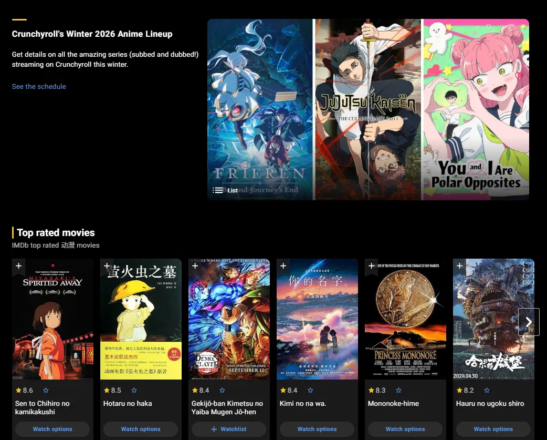Add Hauru no ugoku shiro poster to watchlist

coord(460,266)
